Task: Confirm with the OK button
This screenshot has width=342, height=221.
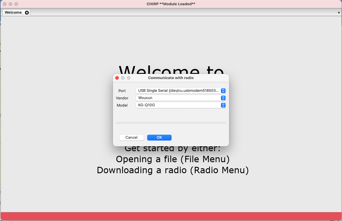Action: tap(159, 138)
